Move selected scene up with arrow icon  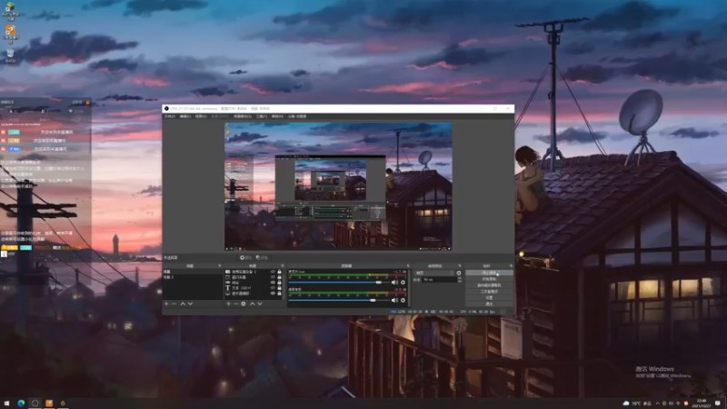184,304
